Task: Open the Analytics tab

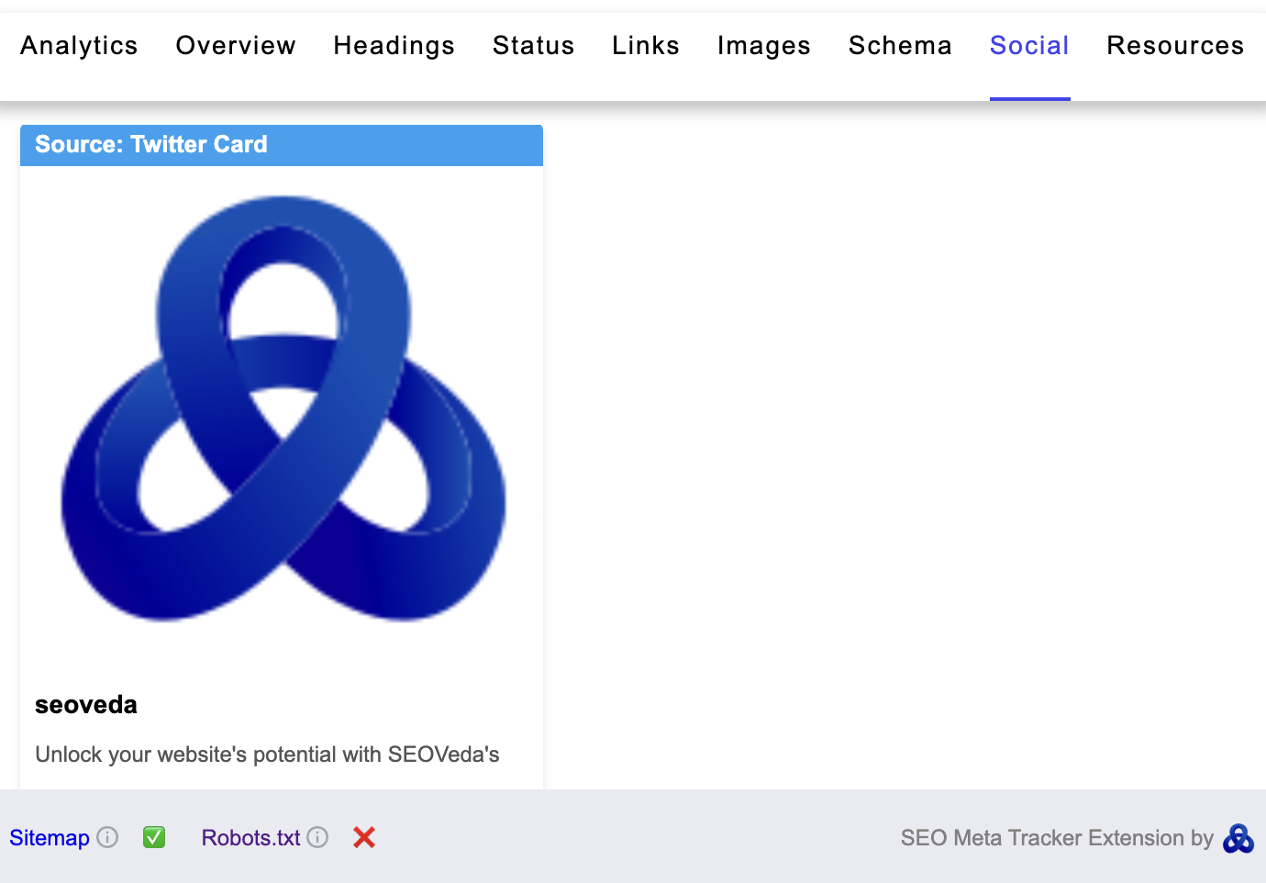Action: (79, 46)
